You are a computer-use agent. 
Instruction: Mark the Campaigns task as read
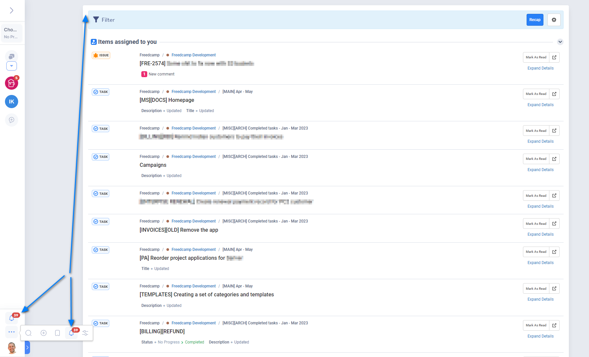pyautogui.click(x=536, y=159)
